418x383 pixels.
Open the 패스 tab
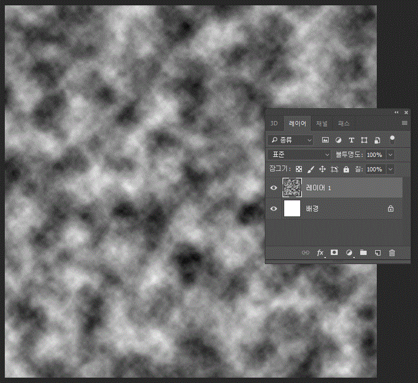click(x=344, y=123)
